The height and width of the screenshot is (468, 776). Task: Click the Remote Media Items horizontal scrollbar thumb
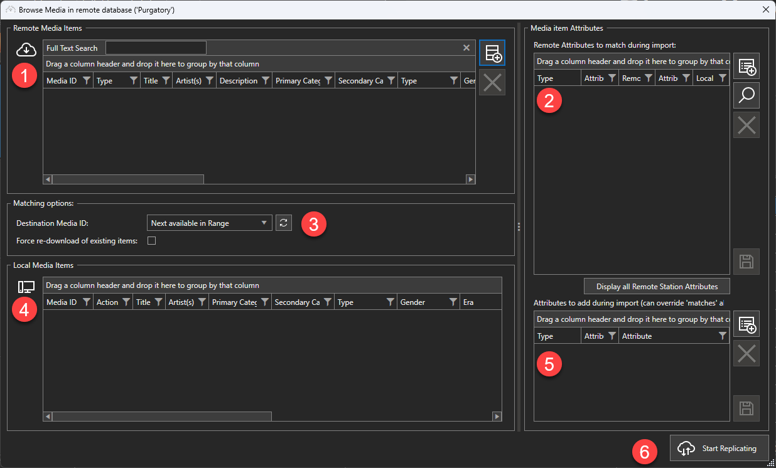(x=128, y=179)
